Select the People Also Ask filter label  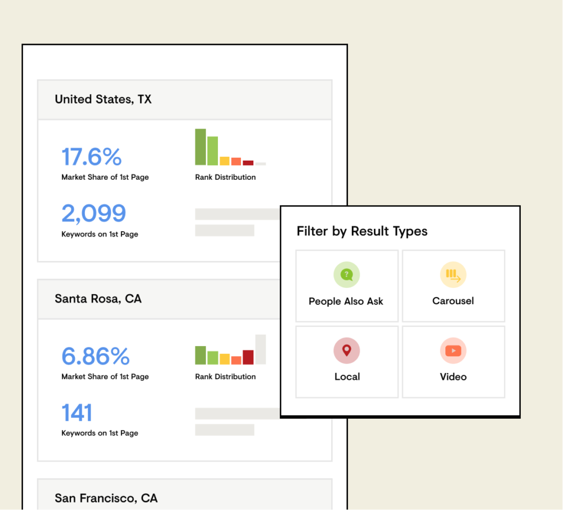(x=346, y=301)
